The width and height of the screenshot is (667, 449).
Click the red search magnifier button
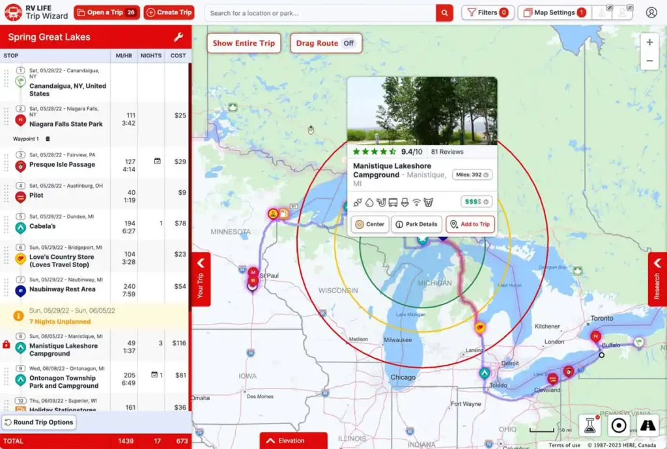[444, 13]
